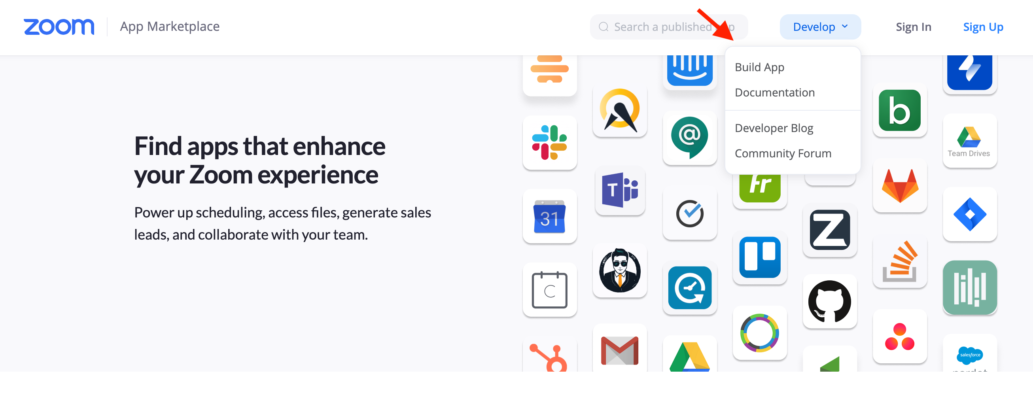This screenshot has width=1033, height=393.
Task: Open the Team Drives icon
Action: tap(970, 141)
